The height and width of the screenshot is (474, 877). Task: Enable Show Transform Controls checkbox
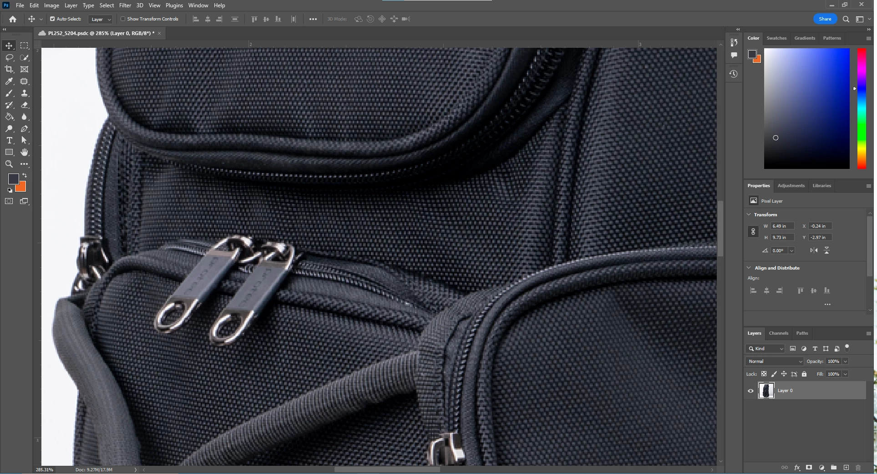(123, 19)
